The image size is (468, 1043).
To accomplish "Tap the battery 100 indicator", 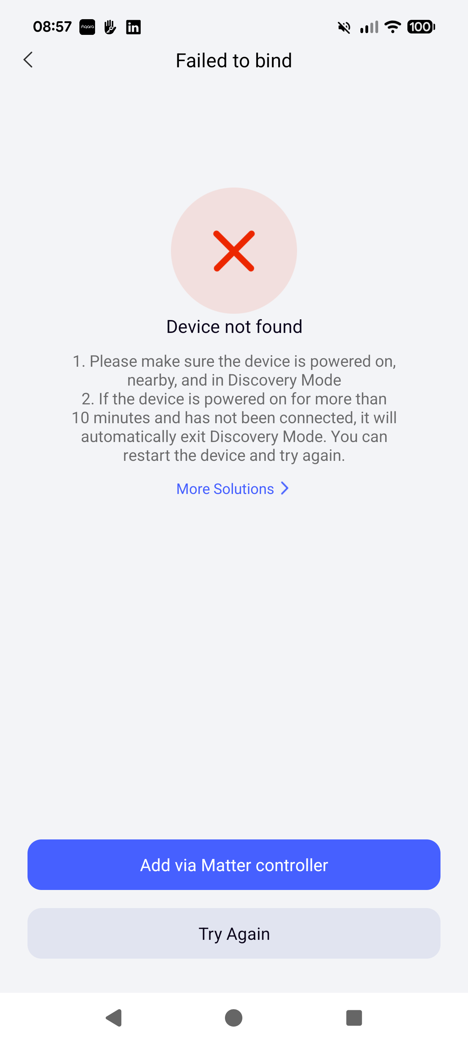I will click(x=421, y=27).
